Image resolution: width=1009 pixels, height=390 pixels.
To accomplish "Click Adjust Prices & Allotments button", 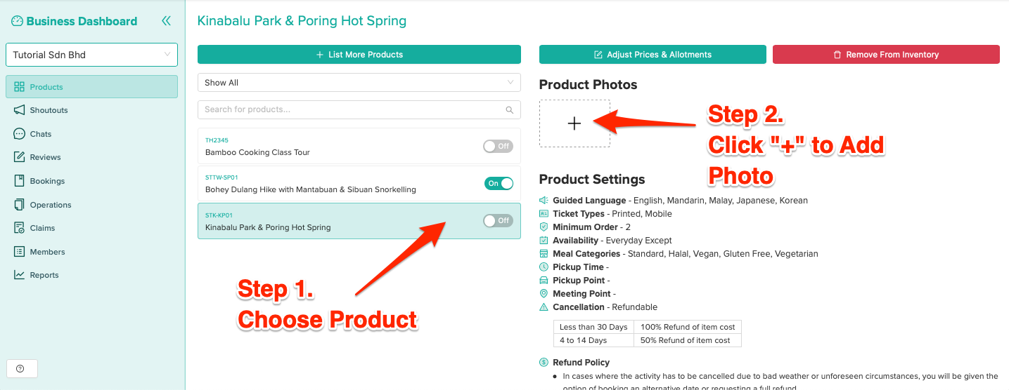I will point(652,55).
